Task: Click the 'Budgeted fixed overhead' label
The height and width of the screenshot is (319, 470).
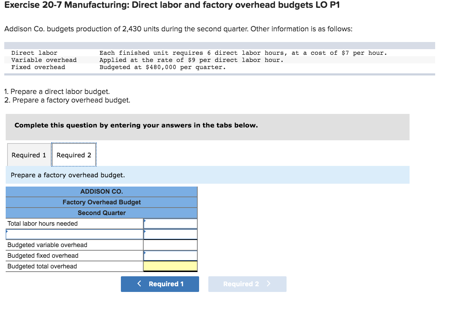Action: coord(43,256)
